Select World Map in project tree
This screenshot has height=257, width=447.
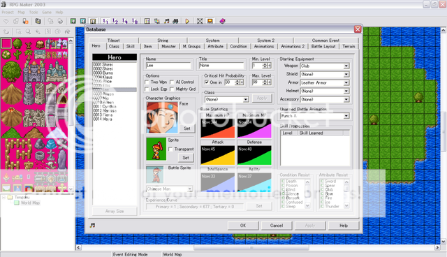[30, 203]
